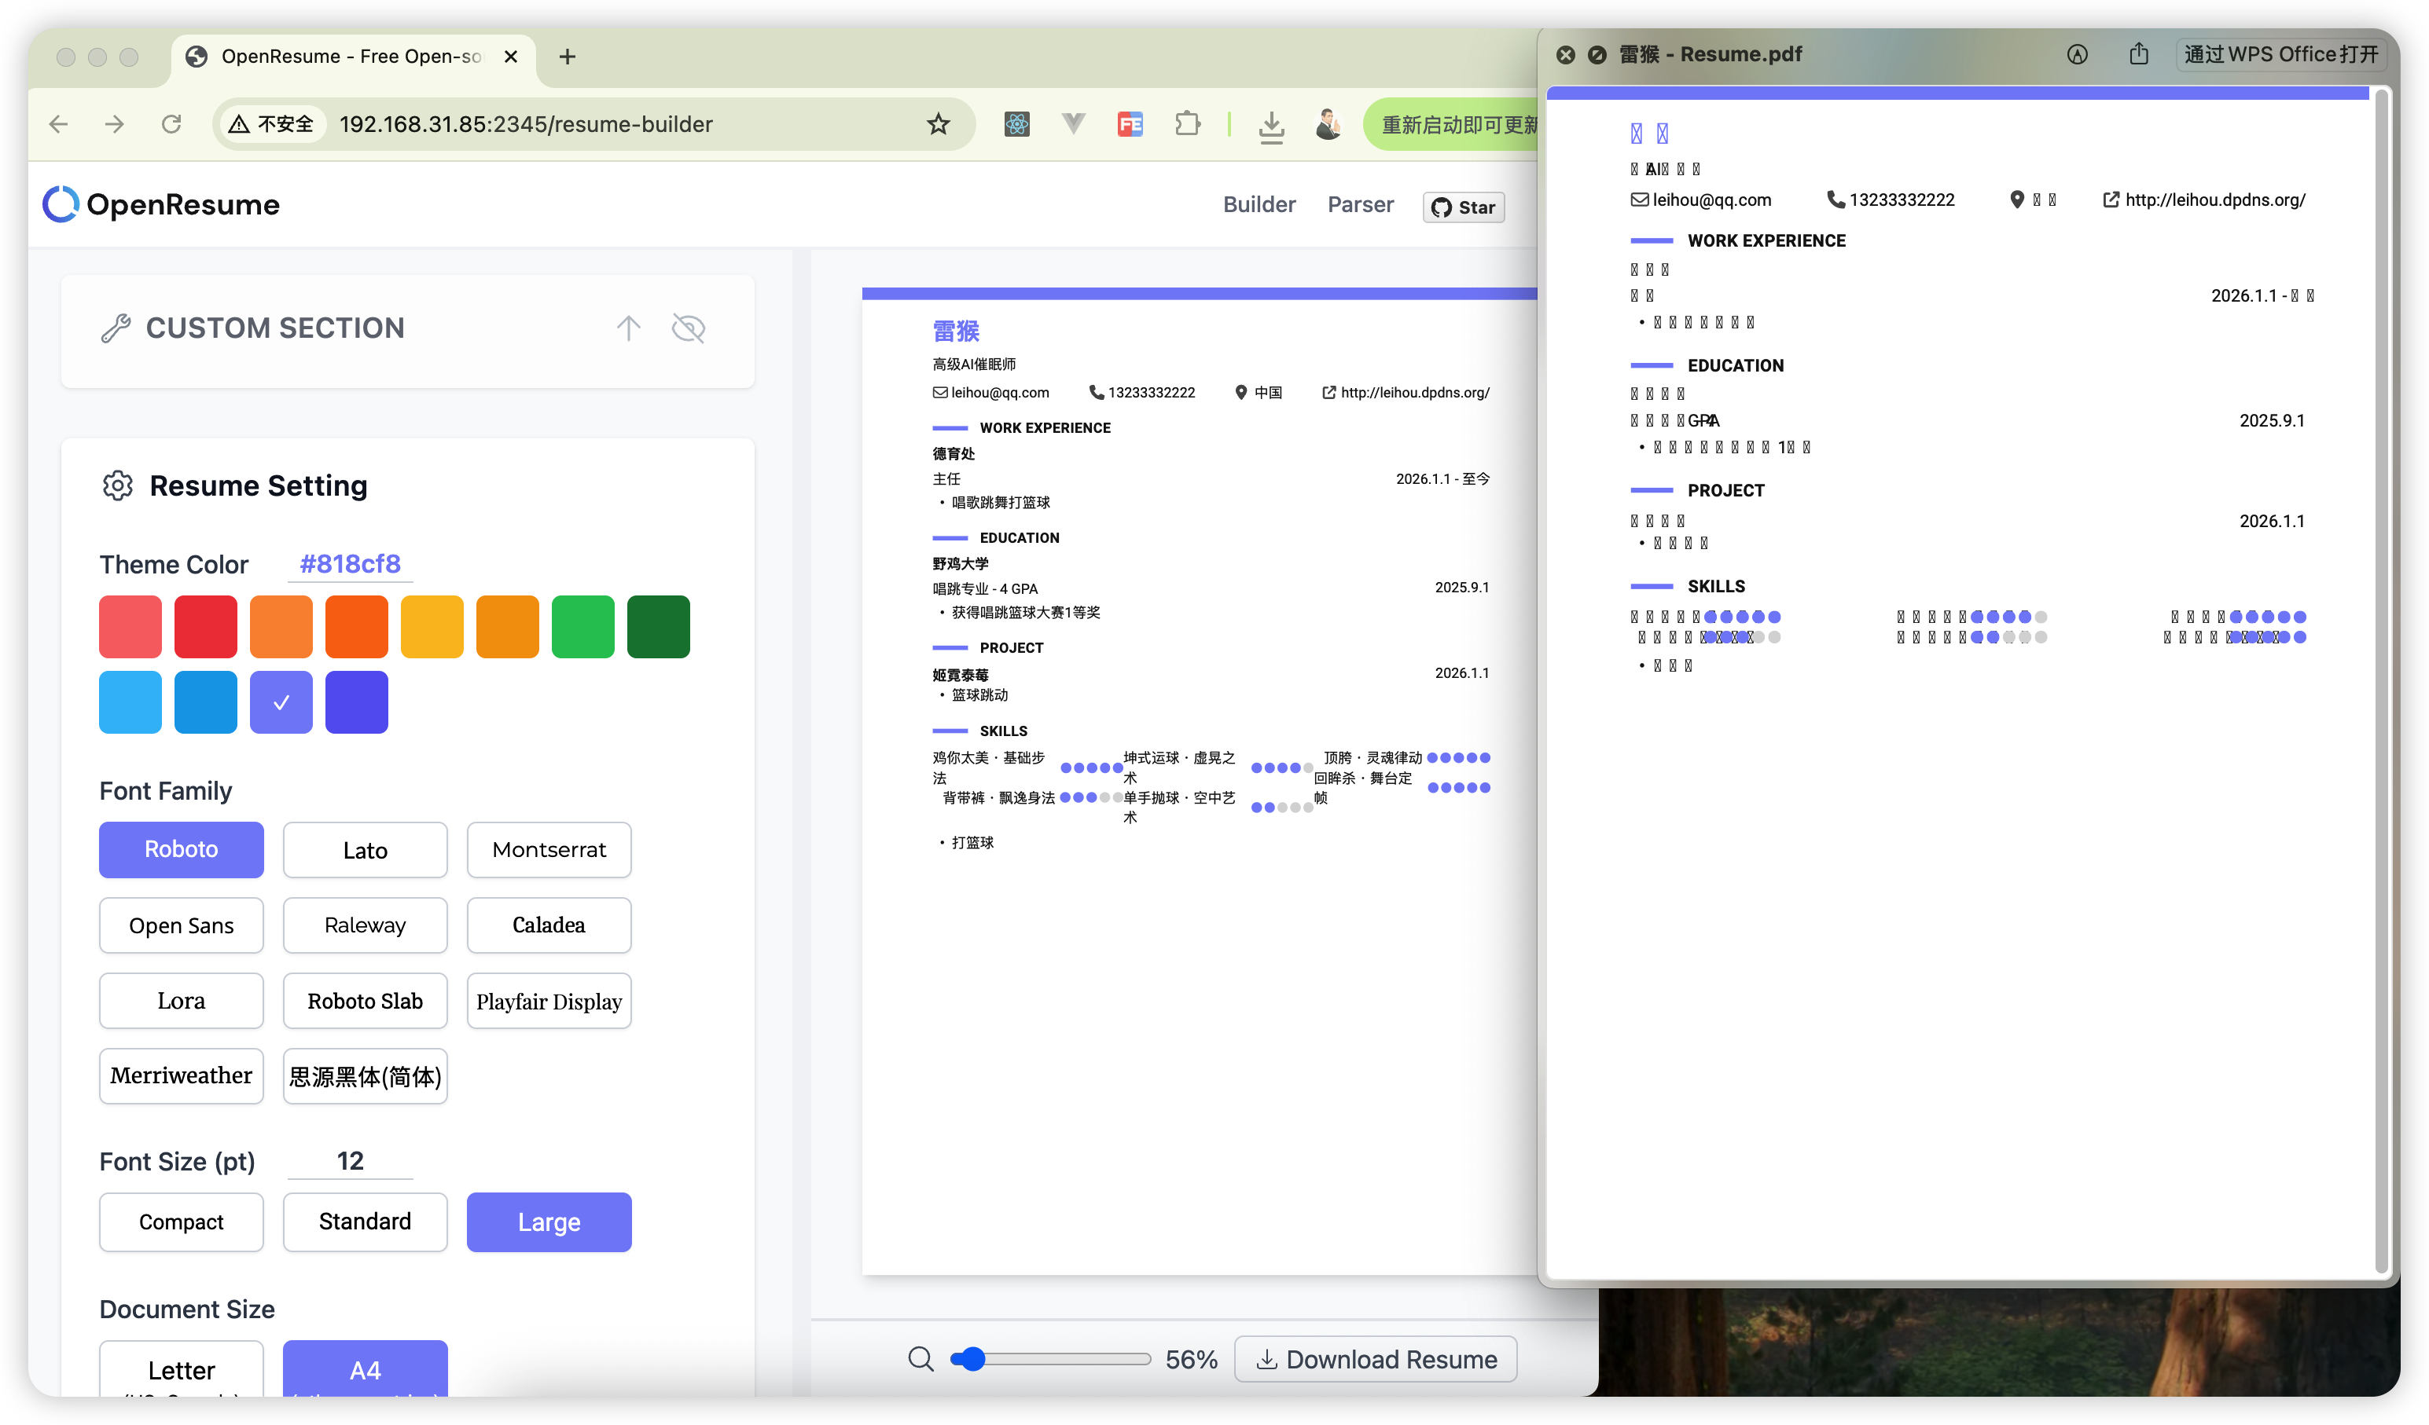Click the Download Resume button
The height and width of the screenshot is (1425, 2429).
click(x=1376, y=1358)
